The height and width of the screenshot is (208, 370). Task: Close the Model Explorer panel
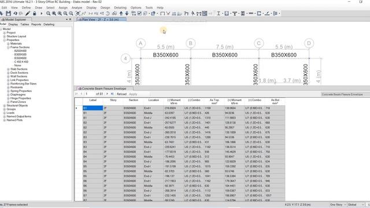(x=70, y=19)
